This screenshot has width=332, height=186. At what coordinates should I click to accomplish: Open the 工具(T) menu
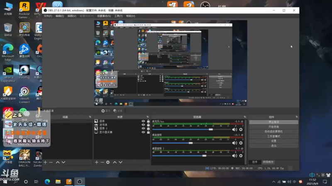118,16
